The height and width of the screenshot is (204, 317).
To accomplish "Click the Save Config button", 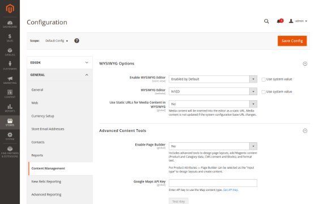I will [292, 41].
